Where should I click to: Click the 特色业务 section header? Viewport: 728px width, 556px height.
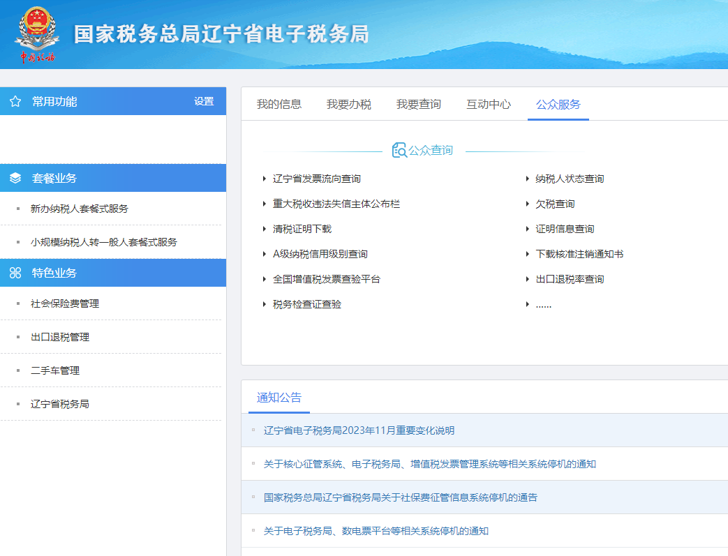pos(113,273)
